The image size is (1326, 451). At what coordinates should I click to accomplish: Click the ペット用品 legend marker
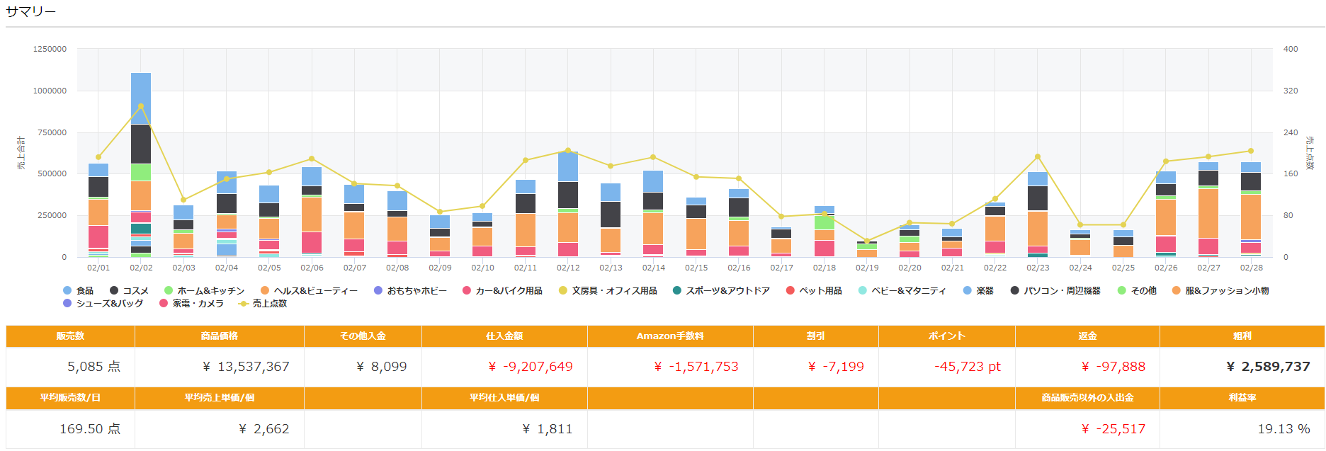[x=790, y=291]
